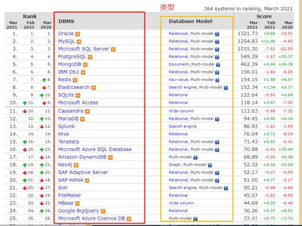This screenshot has height=226, width=302.
Task: Click the orange plus icon next to Redis
Action: (75, 80)
